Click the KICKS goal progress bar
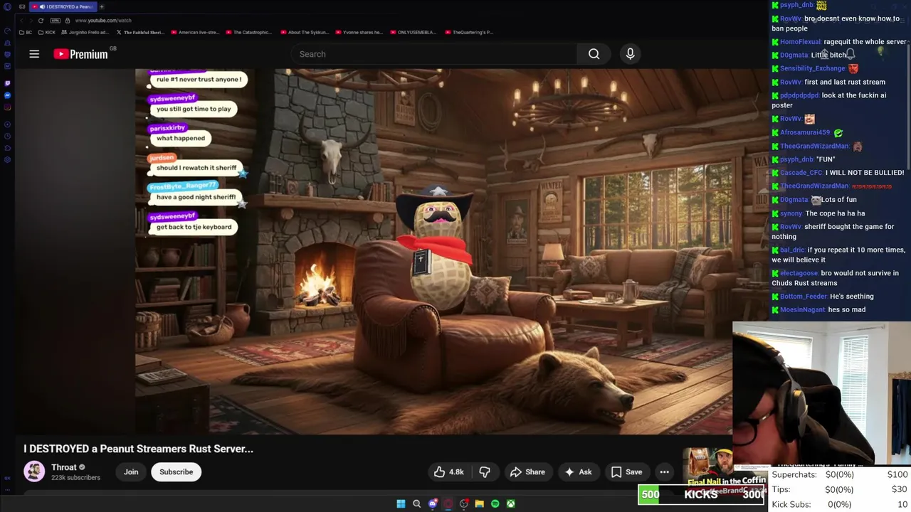This screenshot has height=512, width=911. [701, 494]
